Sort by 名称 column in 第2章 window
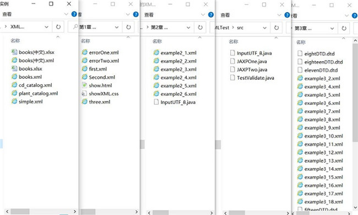This screenshot has height=215, width=358. tap(157, 41)
